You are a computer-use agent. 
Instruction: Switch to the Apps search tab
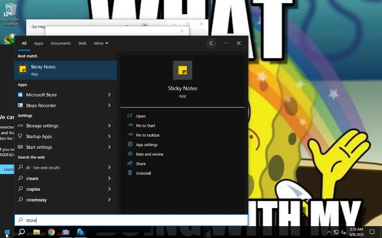coord(38,43)
